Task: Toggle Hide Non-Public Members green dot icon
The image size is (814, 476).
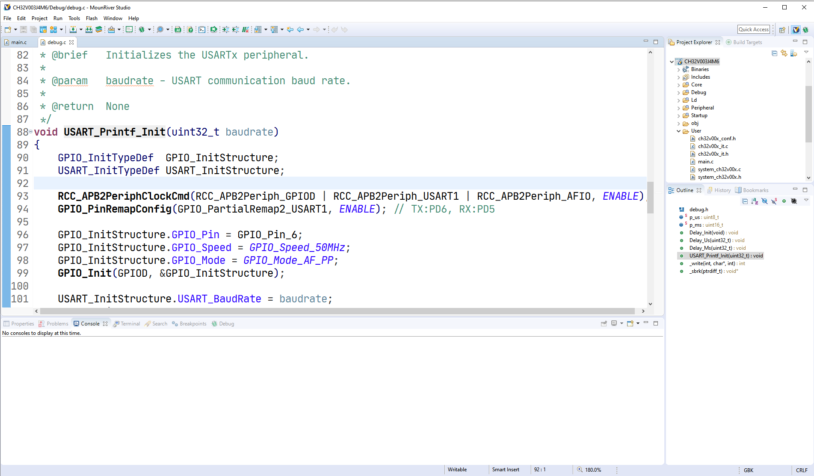Action: (x=784, y=201)
